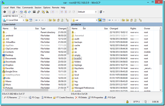This screenshot has width=165, height=106.
Task: Click the filter funnel toolbar icon
Action: point(62,12)
